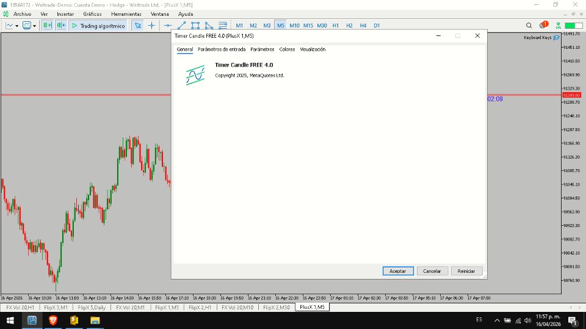Screen dimensions: 586x329
Task: Open the Gráficos menu
Action: [92, 14]
